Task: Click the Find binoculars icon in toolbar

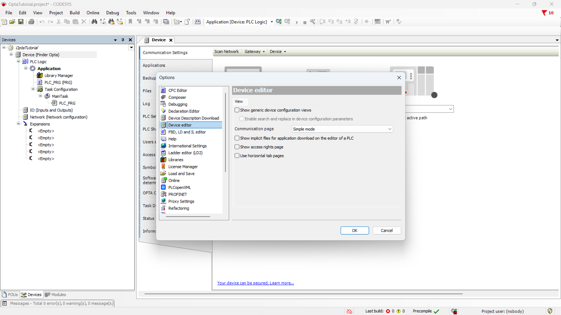Action: coord(94,22)
